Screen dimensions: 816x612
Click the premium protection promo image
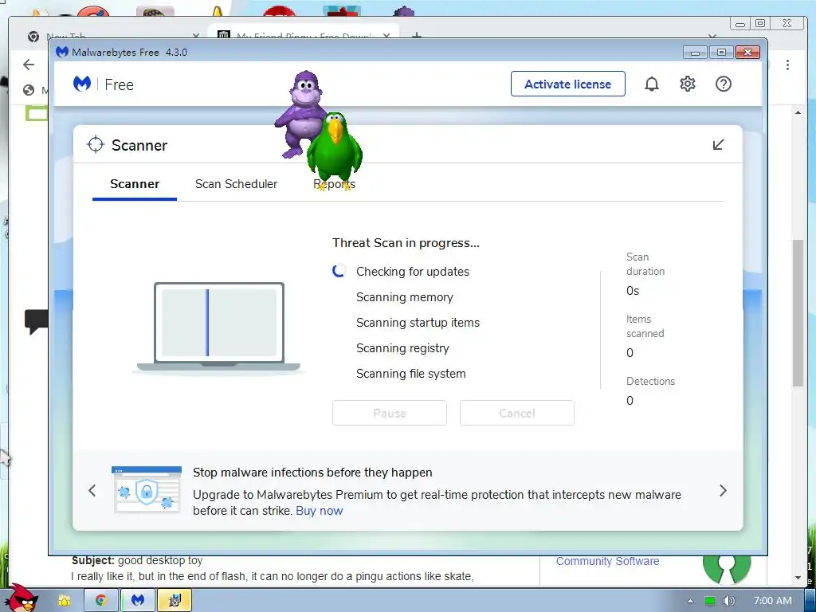pos(147,490)
